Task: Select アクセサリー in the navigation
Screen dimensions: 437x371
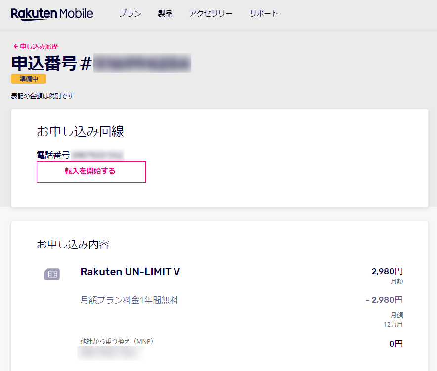Action: 211,13
